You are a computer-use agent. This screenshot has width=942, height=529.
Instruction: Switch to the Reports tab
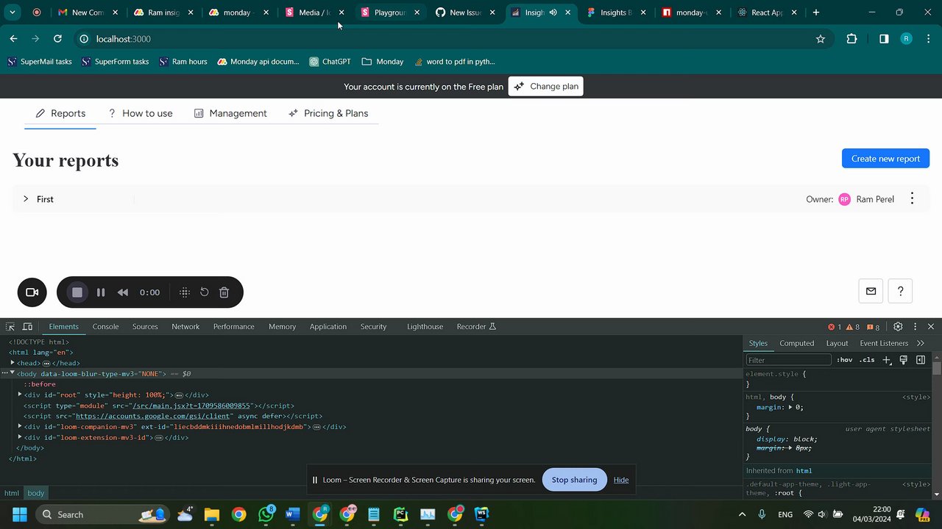coord(60,113)
